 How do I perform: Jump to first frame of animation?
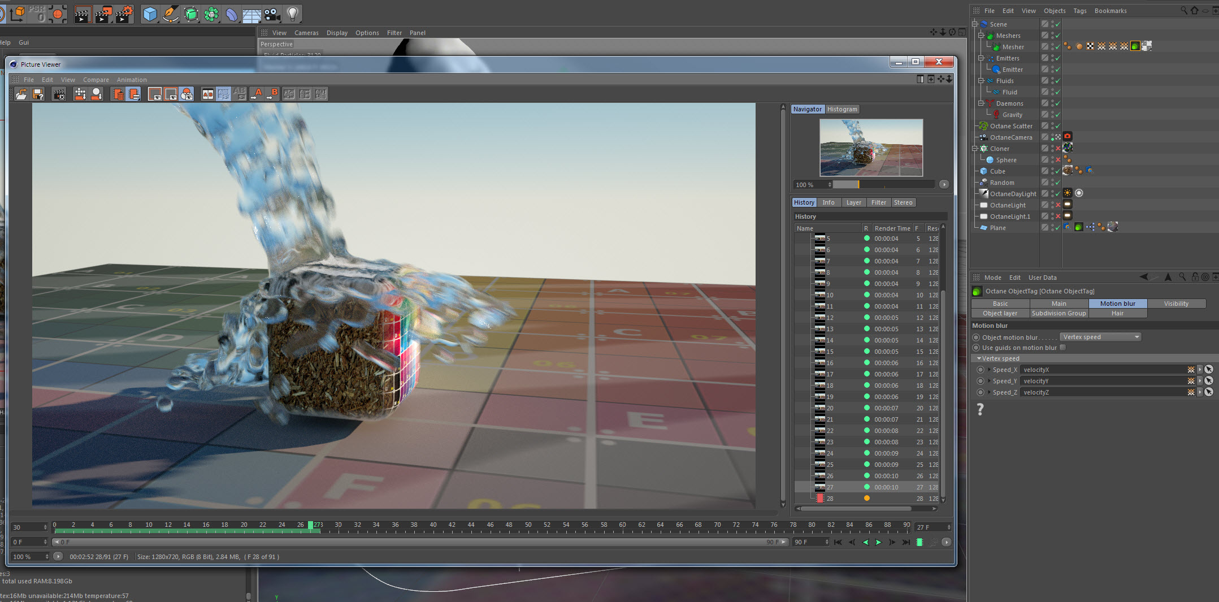(838, 542)
